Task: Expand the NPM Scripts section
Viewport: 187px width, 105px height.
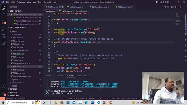Action: (15, 95)
